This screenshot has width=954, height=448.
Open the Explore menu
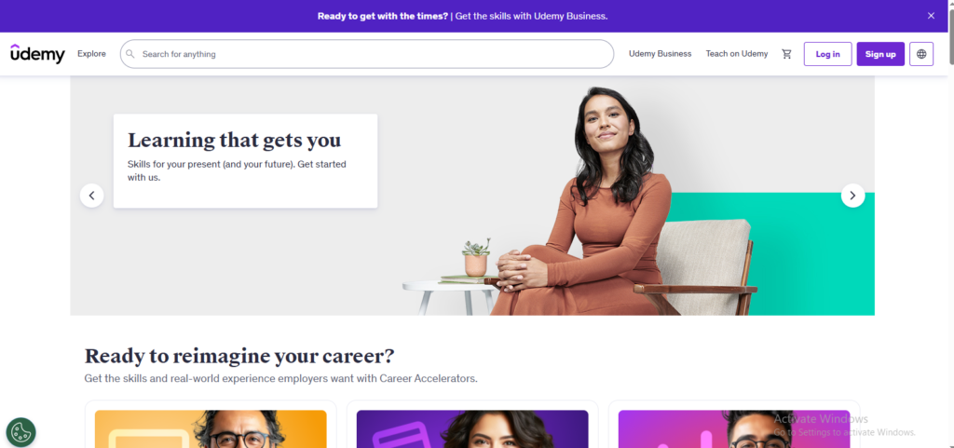[91, 54]
